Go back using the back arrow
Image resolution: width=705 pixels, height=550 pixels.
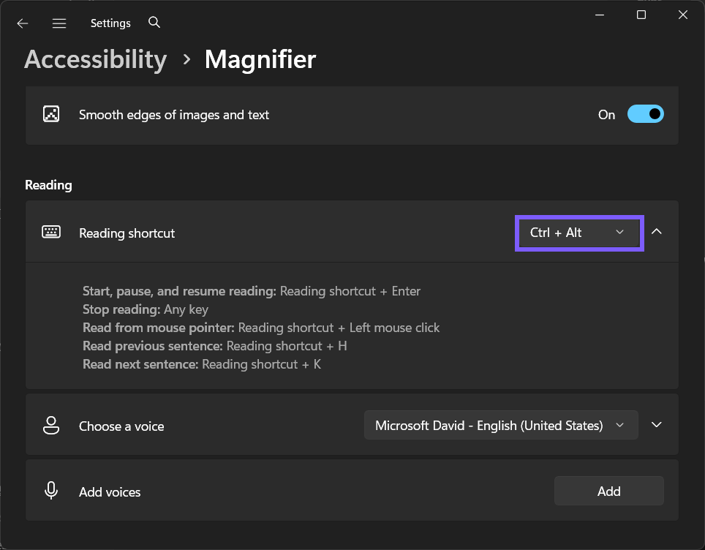(x=23, y=23)
